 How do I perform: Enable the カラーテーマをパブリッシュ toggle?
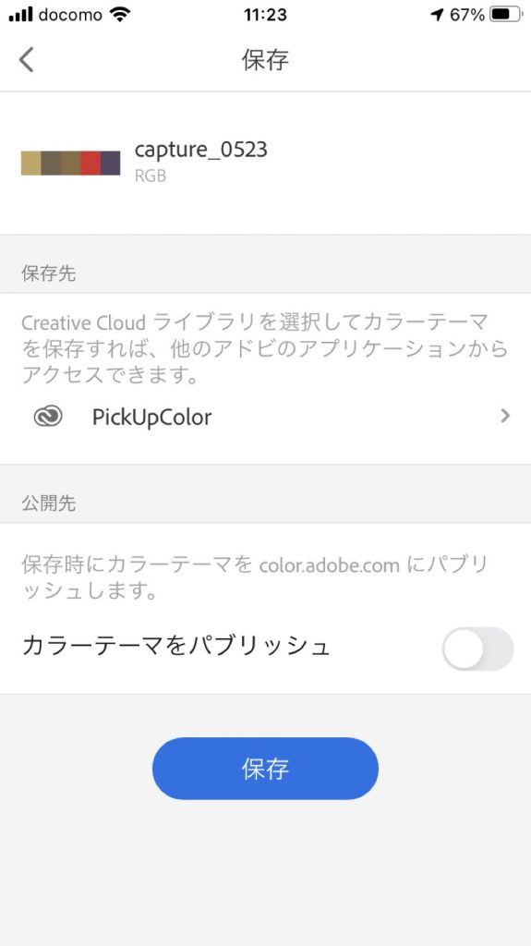478,649
